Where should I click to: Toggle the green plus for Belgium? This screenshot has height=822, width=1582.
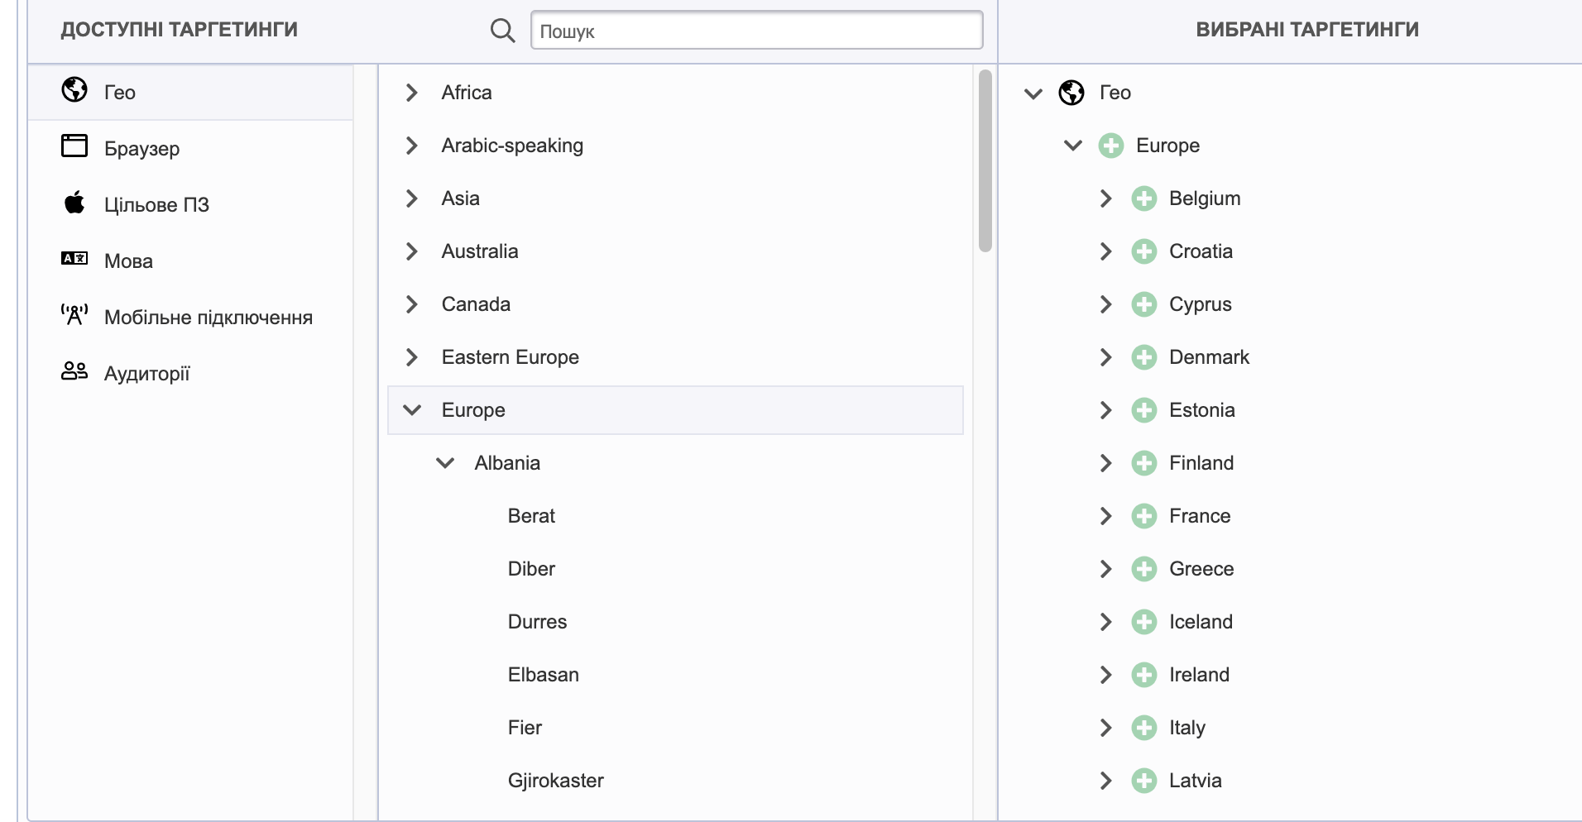pyautogui.click(x=1143, y=198)
